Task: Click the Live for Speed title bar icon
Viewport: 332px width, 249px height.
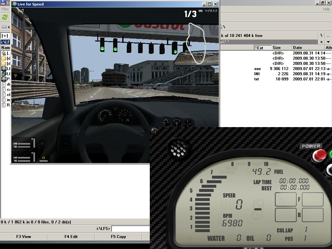Action: 15,4
